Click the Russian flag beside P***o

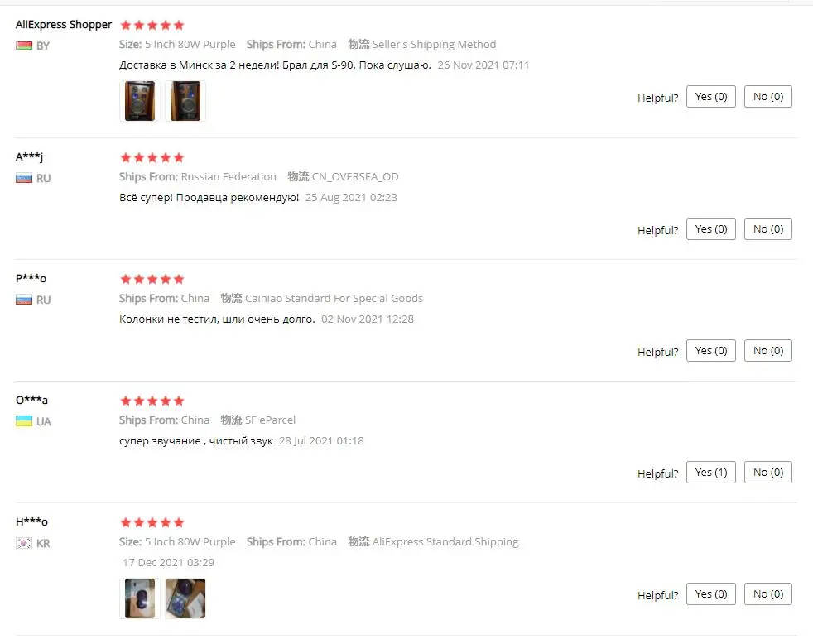pyautogui.click(x=24, y=300)
